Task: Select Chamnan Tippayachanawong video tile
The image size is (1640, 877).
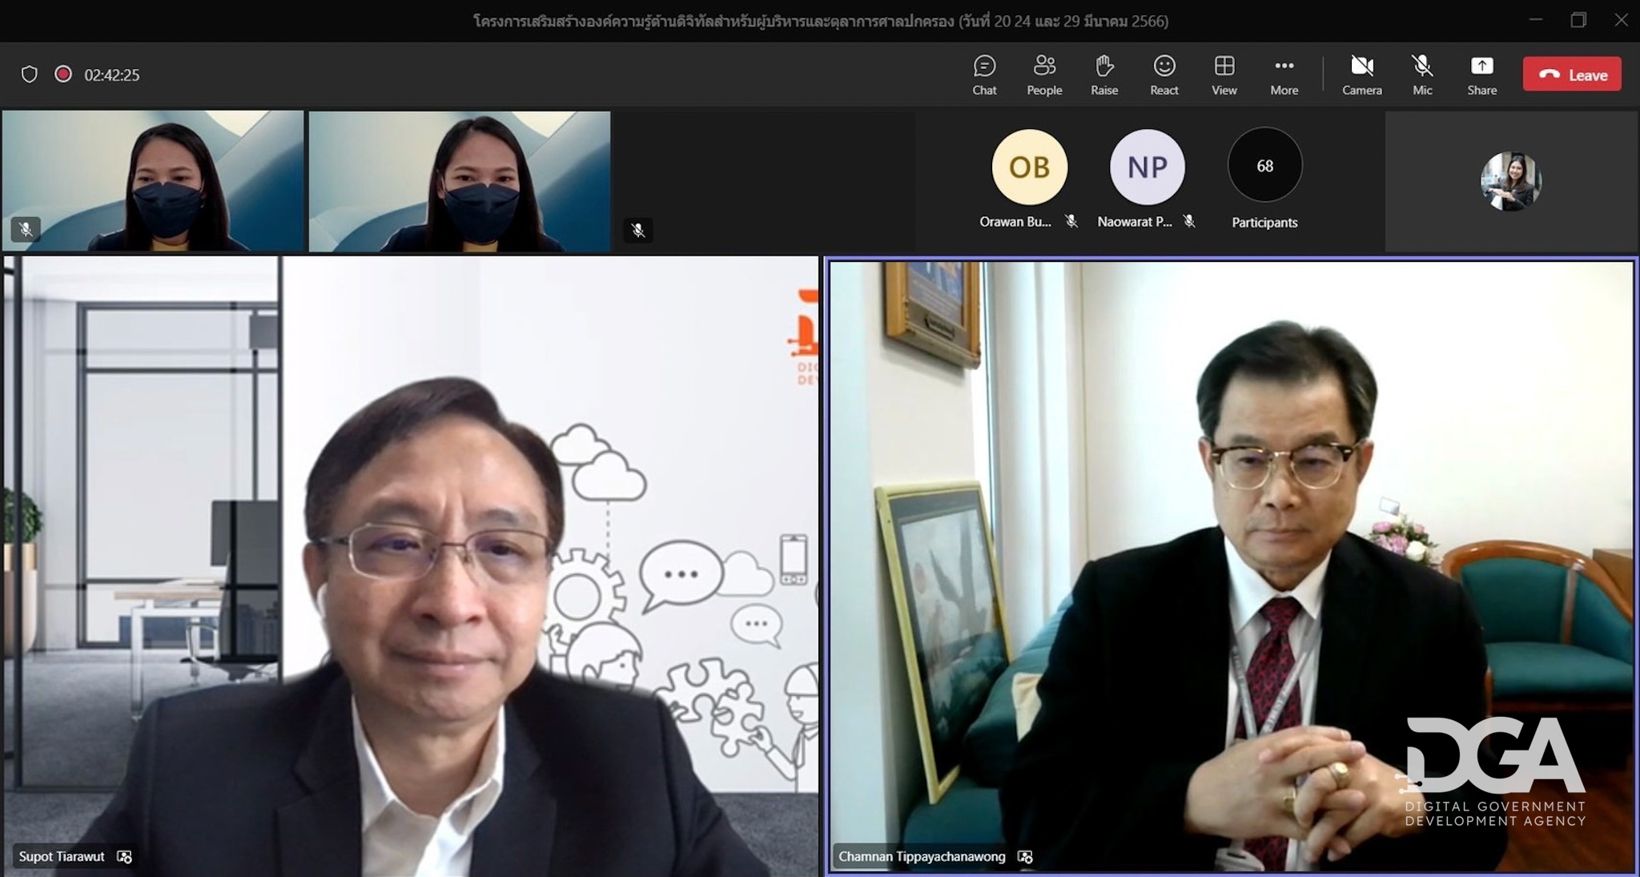Action: pos(1232,565)
